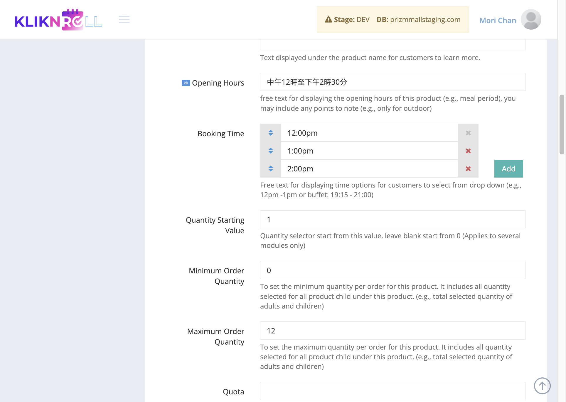Click the Opening Hours label
The width and height of the screenshot is (566, 402).
[218, 83]
